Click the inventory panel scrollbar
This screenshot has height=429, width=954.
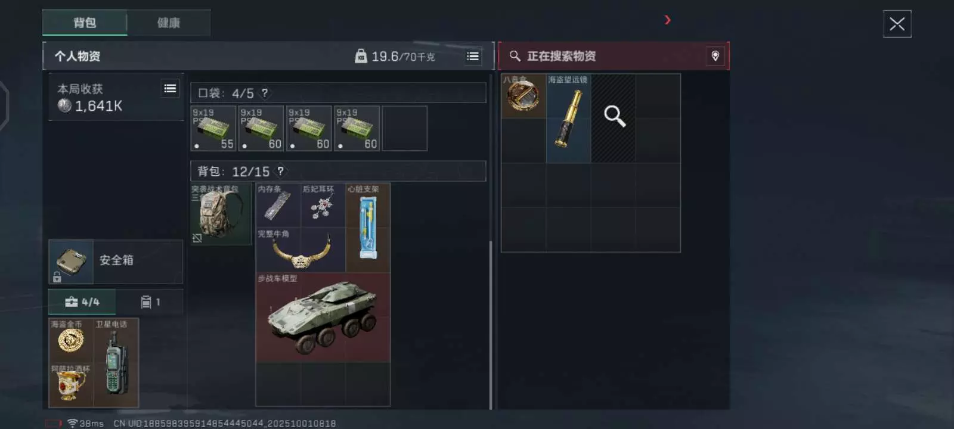click(x=491, y=325)
